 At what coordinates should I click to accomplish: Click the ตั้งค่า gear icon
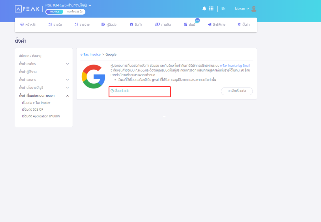click(239, 24)
